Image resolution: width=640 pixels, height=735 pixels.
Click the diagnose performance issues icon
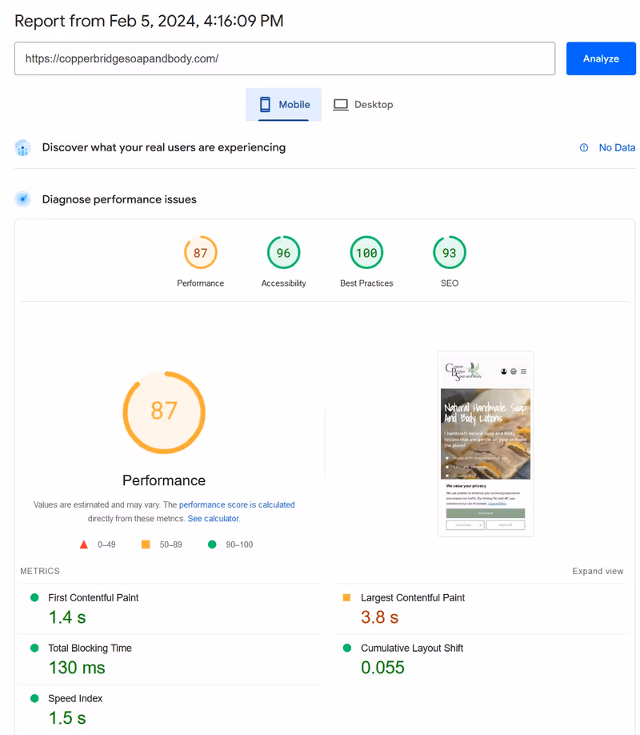pyautogui.click(x=23, y=199)
